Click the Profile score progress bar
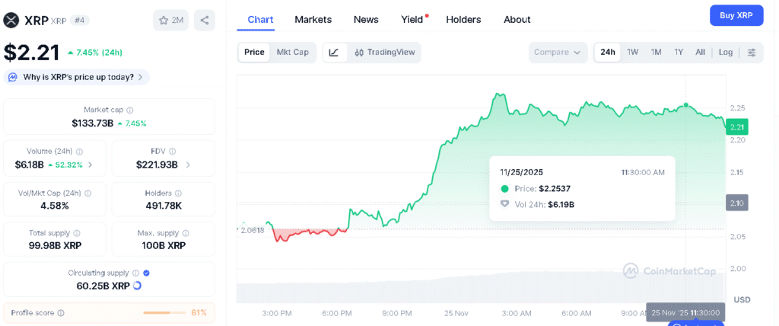This screenshot has height=326, width=779. pos(164,313)
